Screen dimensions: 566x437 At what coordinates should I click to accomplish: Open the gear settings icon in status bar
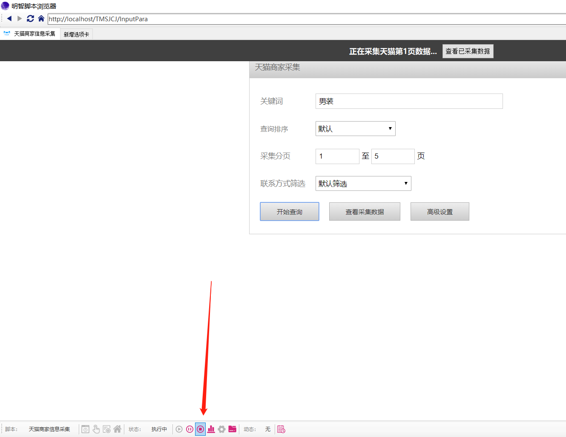222,429
